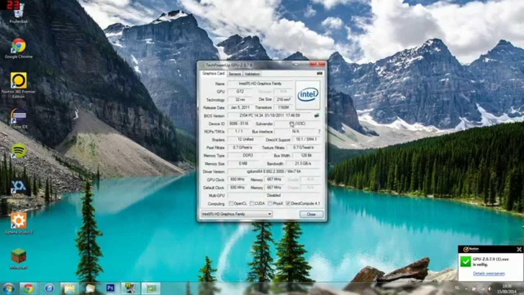The height and width of the screenshot is (295, 524).
Task: Click the green safe checkmark in Norton popup
Action: coord(466,261)
